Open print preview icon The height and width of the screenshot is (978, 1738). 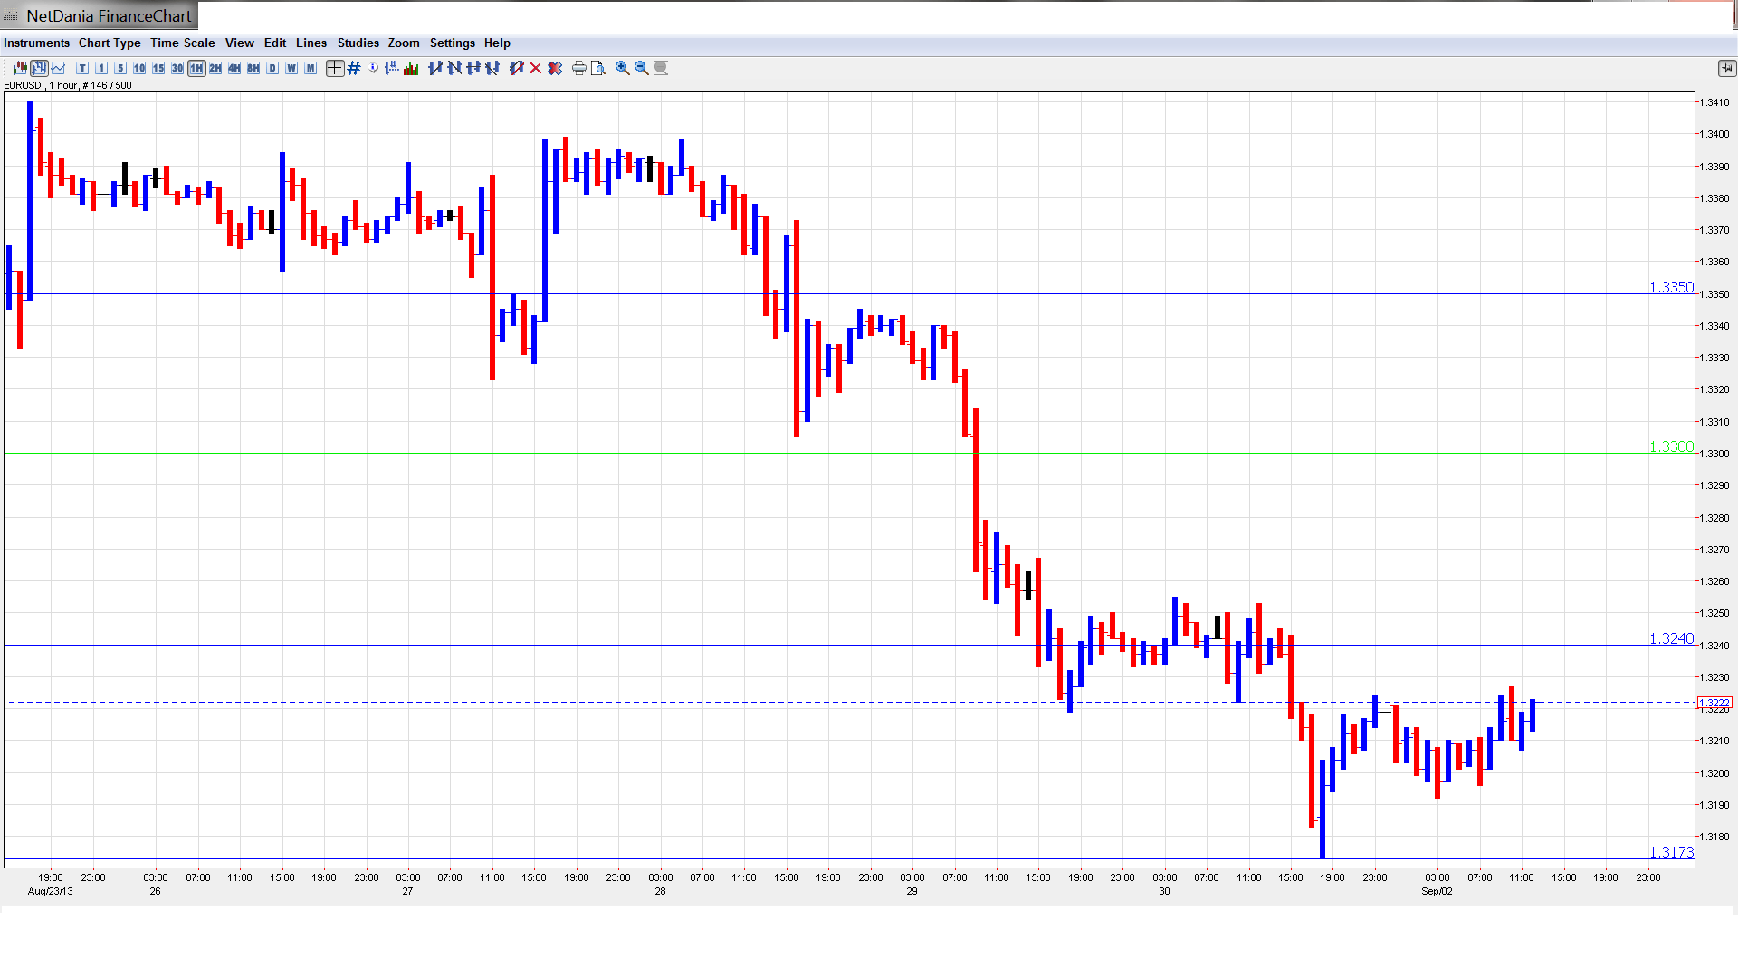pyautogui.click(x=598, y=68)
